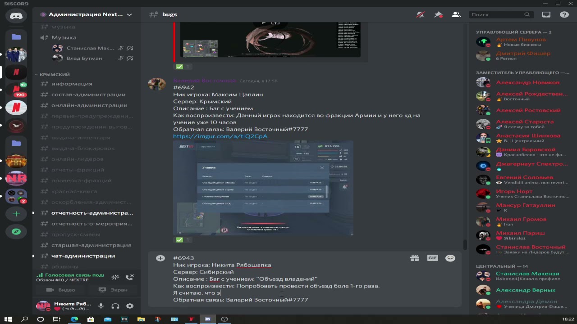The image size is (577, 324).
Task: Open member Станислав Макензи profile
Action: tap(523, 276)
